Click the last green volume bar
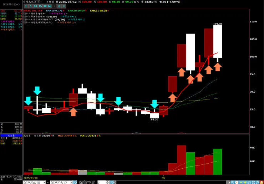 tap(218, 162)
